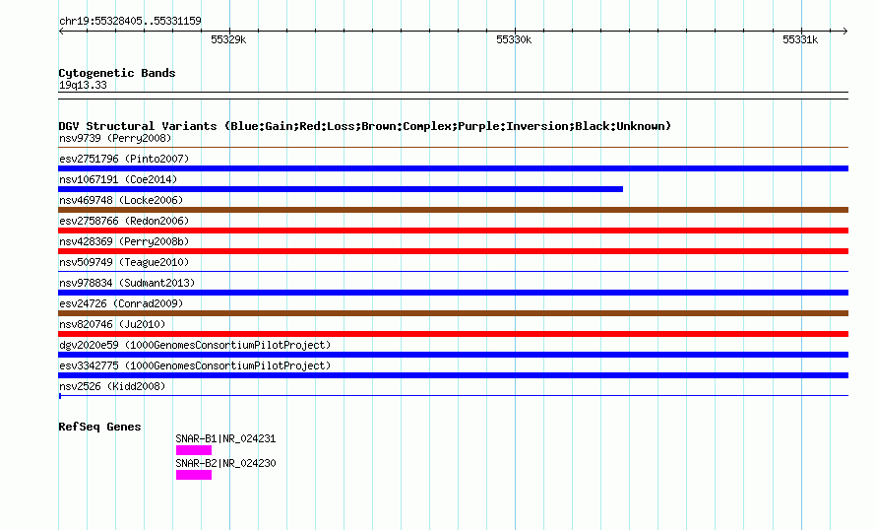Click the SNAR-B2|NR_024230 gene label

225,463
